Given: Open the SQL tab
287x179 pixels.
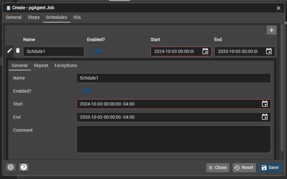Looking at the screenshot, I should tap(77, 18).
